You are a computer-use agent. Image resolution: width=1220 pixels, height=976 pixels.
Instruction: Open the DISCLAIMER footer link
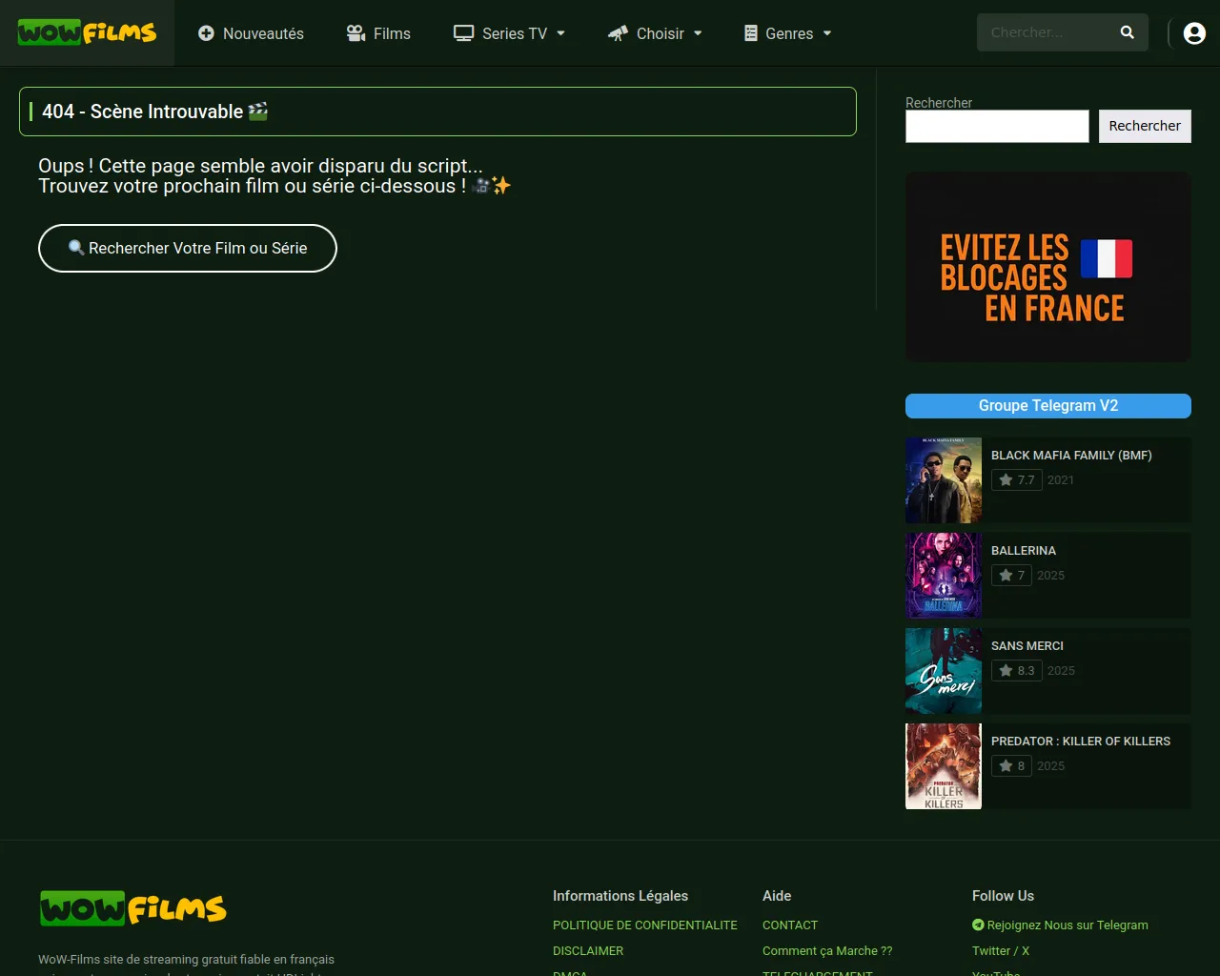click(x=588, y=951)
